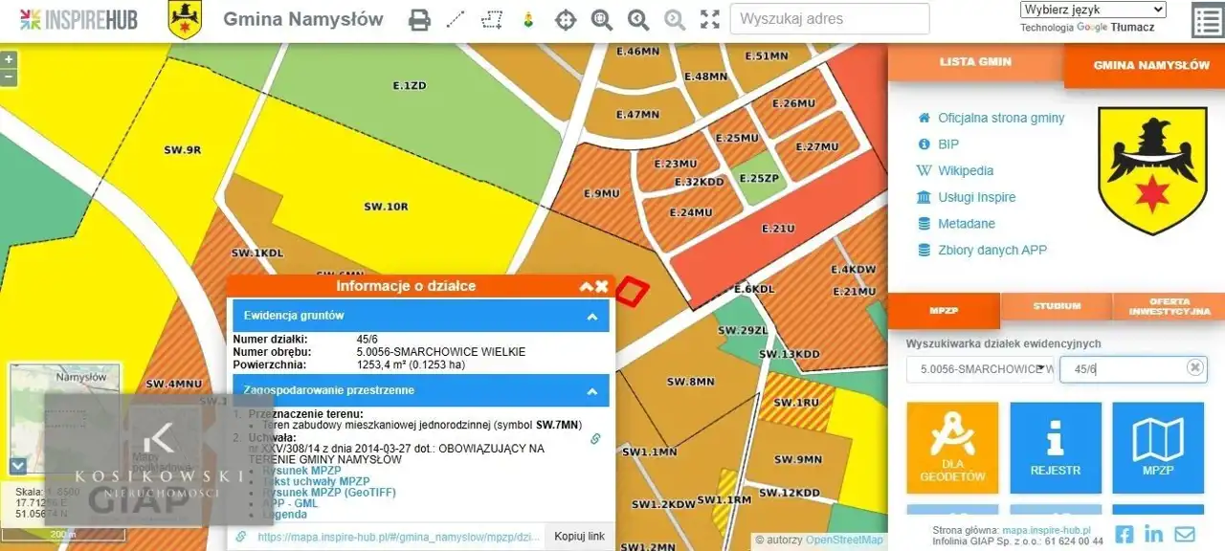Open the layers list panel icon
This screenshot has width=1225, height=551.
click(x=1206, y=20)
